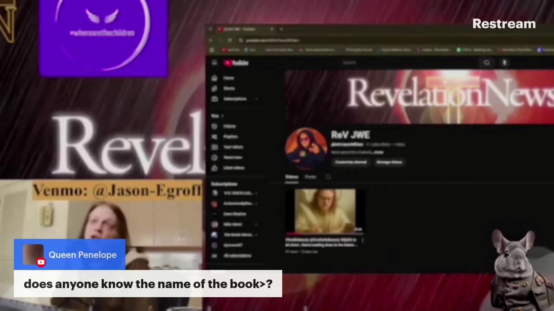Click 'does anyone know the name' comment
Screen dimensions: 554x311
[148, 284]
